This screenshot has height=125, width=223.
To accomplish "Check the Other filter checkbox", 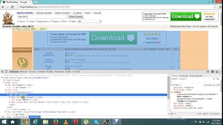I will [x=70, y=21].
